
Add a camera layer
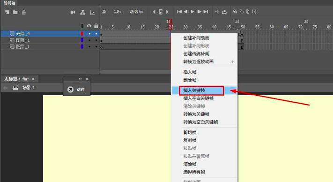[73, 12]
